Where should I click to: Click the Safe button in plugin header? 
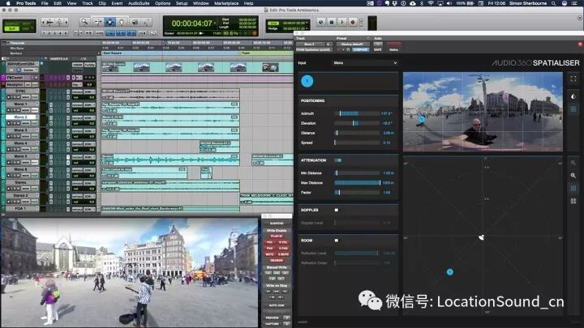[x=378, y=49]
